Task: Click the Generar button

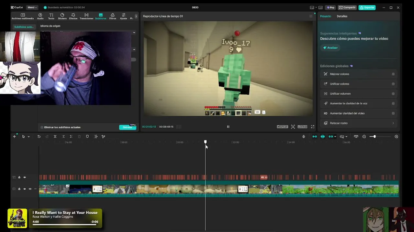Action: [x=127, y=127]
